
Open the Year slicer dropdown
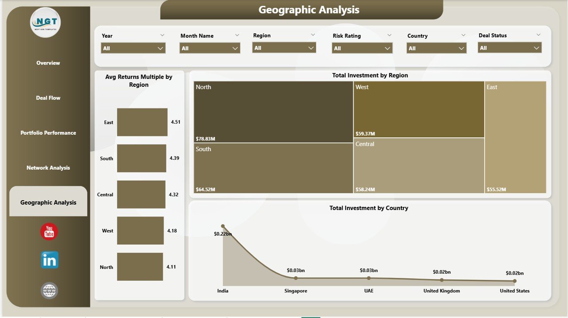coord(133,48)
